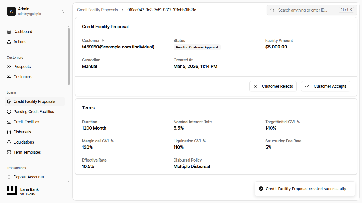Click Credit Facility Proposals breadcrumb
362x203 pixels.
click(x=97, y=10)
